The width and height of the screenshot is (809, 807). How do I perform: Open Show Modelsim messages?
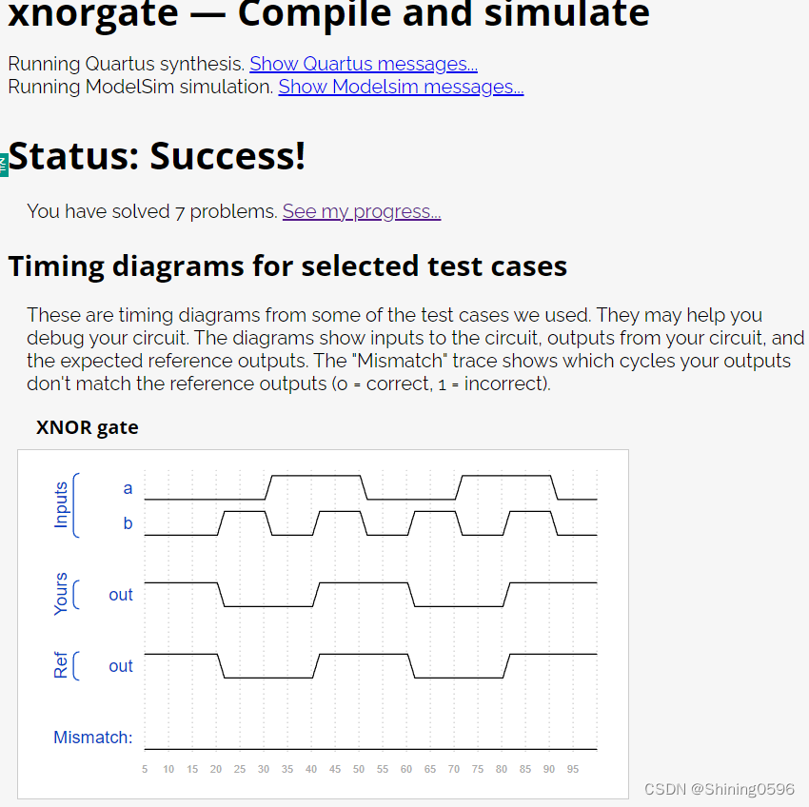(x=400, y=87)
